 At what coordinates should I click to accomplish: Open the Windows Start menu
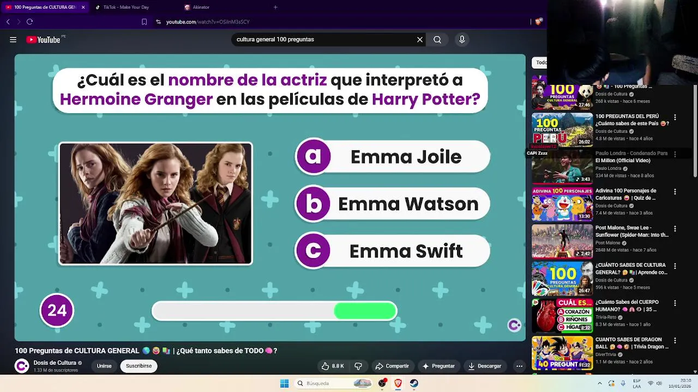point(284,383)
